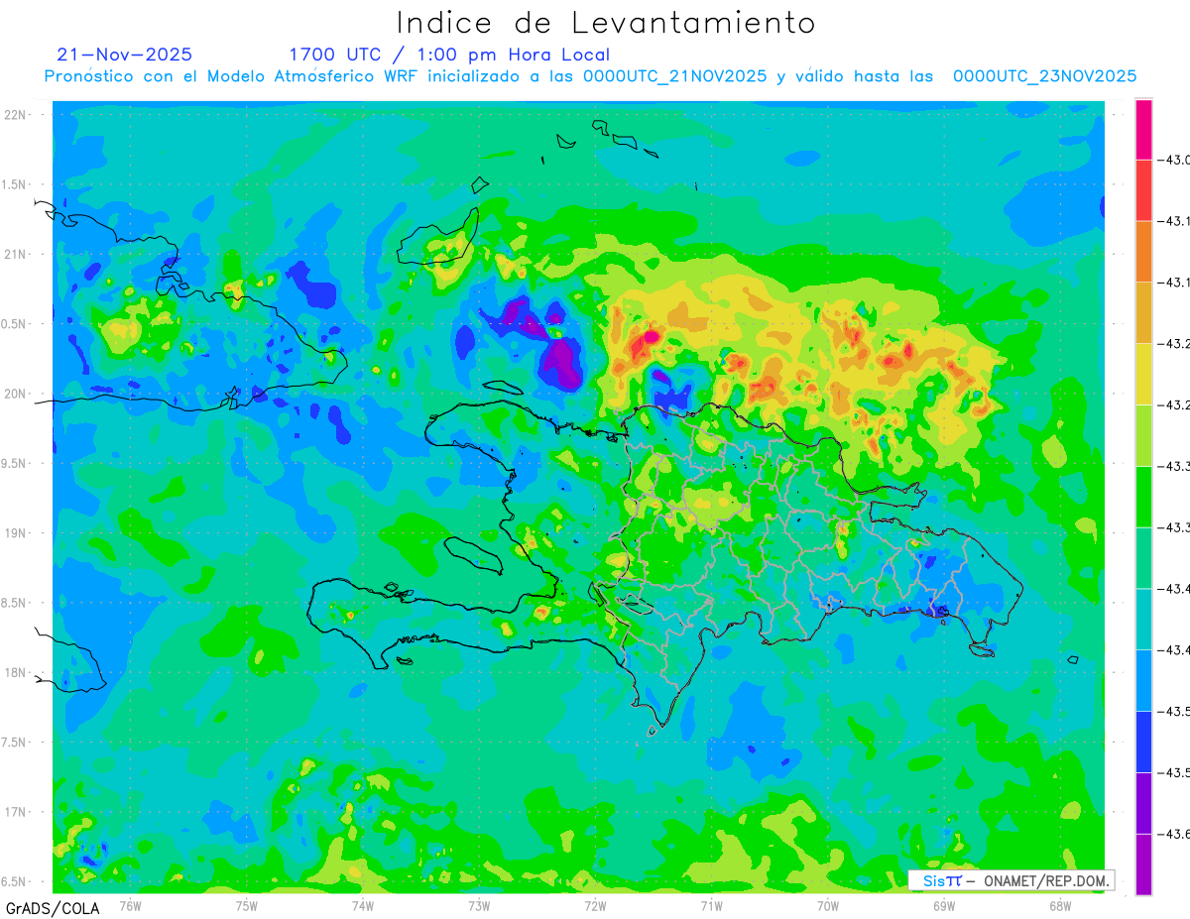The image size is (1190, 919).
Task: Click the "19N" latitude label
Action: [x=15, y=533]
